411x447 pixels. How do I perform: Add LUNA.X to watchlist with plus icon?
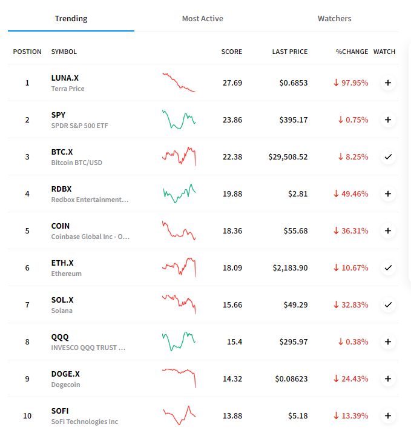pyautogui.click(x=388, y=82)
